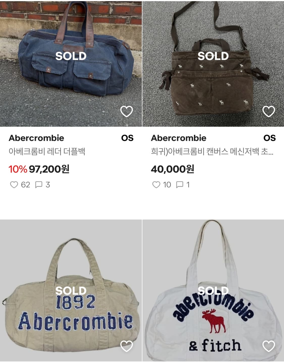
Task: Click Abercrombie brand above the 97,200원 listing
Action: tap(36, 138)
